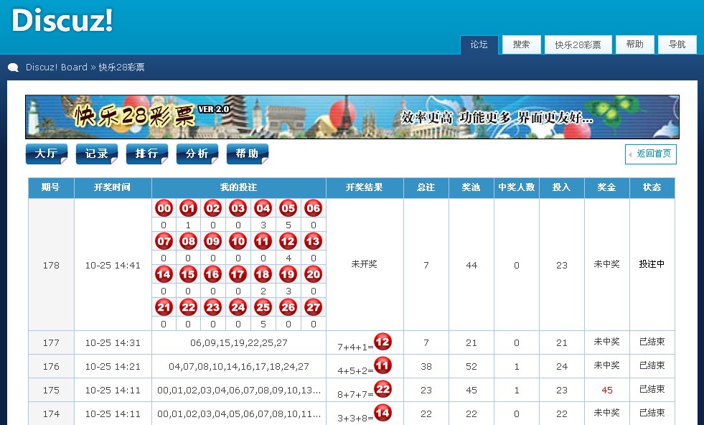The height and width of the screenshot is (425, 704).
Task: Click the 快乐28彩票 VER 2.0 banner
Action: coord(352,117)
